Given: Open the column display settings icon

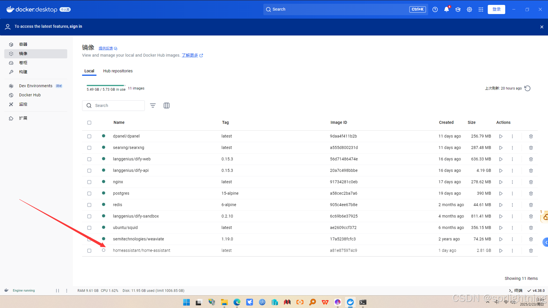Looking at the screenshot, I should [166, 106].
